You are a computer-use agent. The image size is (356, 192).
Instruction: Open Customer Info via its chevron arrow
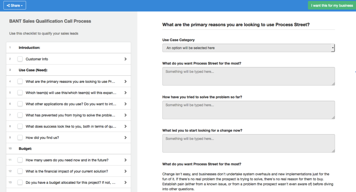click(125, 59)
